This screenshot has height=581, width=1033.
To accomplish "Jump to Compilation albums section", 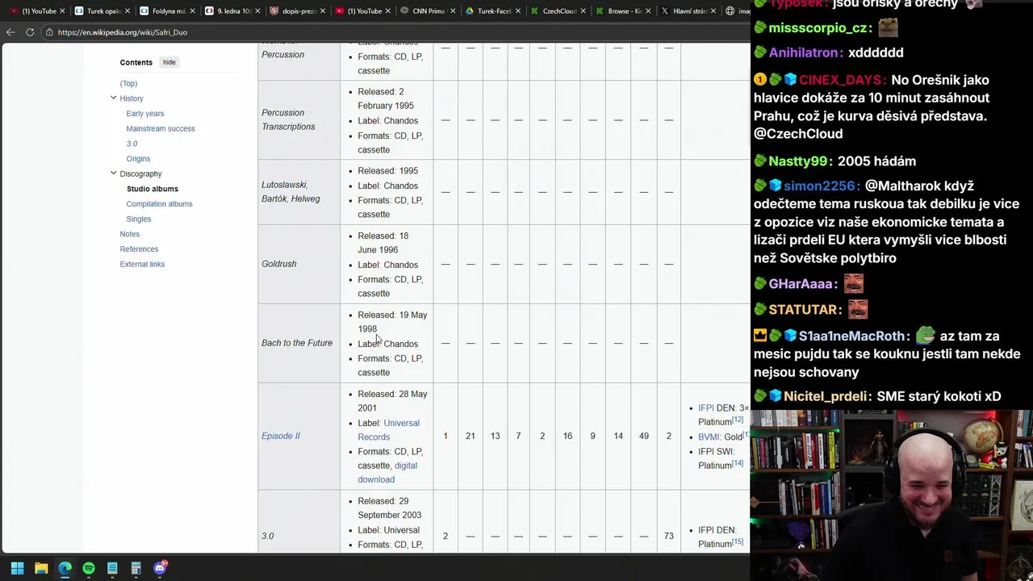I will [x=159, y=204].
